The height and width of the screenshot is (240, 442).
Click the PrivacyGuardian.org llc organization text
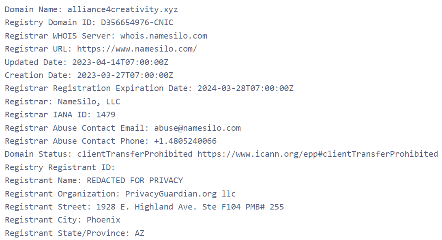pos(180,194)
